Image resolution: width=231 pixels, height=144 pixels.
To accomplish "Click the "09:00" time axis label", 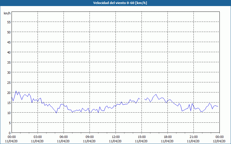I will point(90,137).
